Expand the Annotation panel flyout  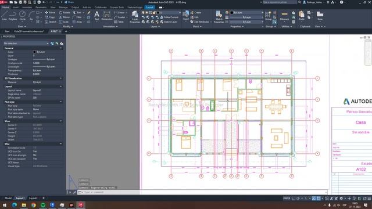pos(110,27)
